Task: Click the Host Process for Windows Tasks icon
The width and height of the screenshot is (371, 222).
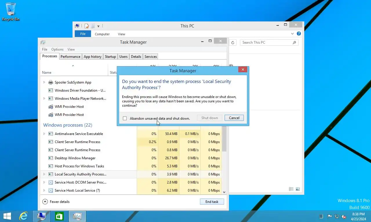Action: pos(51,166)
